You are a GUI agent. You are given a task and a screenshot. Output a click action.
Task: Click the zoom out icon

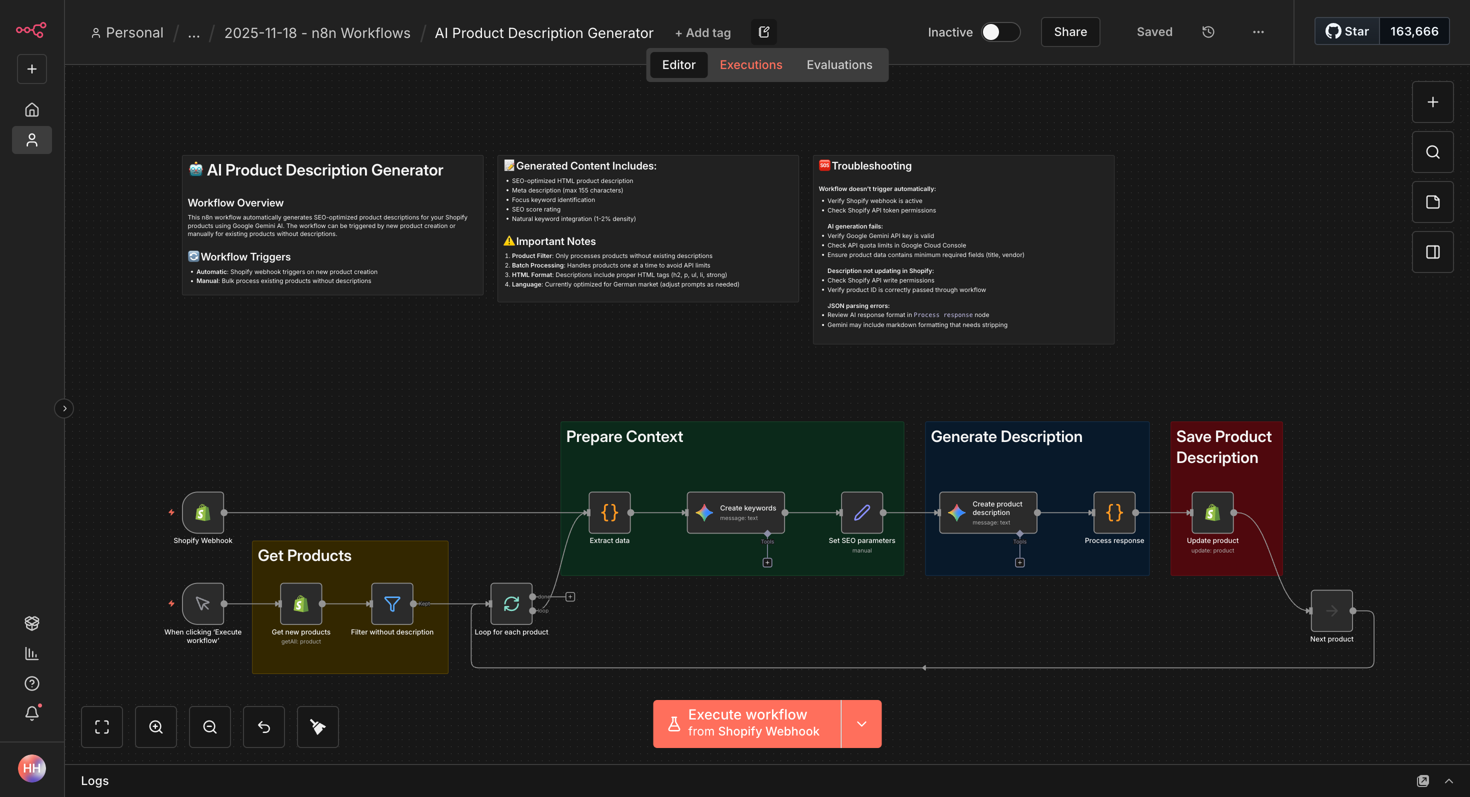(210, 727)
